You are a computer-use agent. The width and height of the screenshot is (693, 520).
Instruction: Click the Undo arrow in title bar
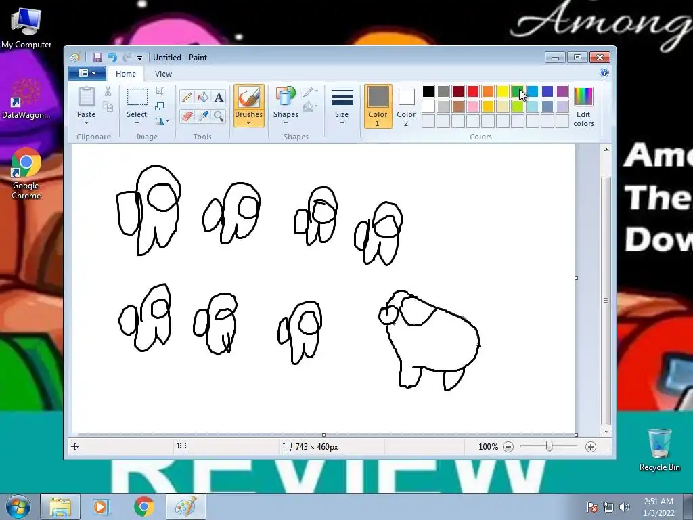112,58
